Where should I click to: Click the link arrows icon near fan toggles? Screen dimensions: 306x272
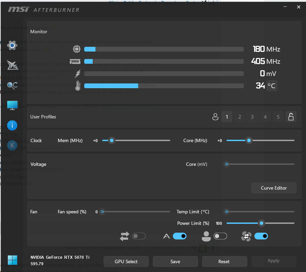pyautogui.click(x=125, y=236)
